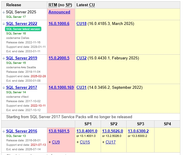Click the 'SQL Server 2025' release name text
Image resolution: width=183 pixels, height=155 pixels.
click(x=21, y=12)
